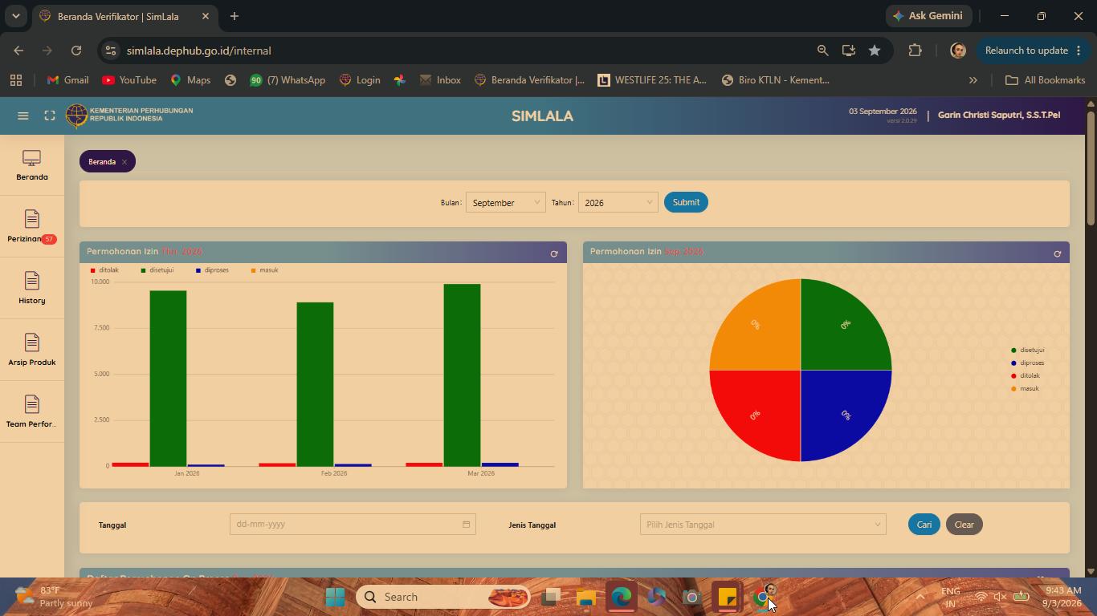Submit the month and year filter
This screenshot has height=616, width=1097.
pyautogui.click(x=686, y=202)
